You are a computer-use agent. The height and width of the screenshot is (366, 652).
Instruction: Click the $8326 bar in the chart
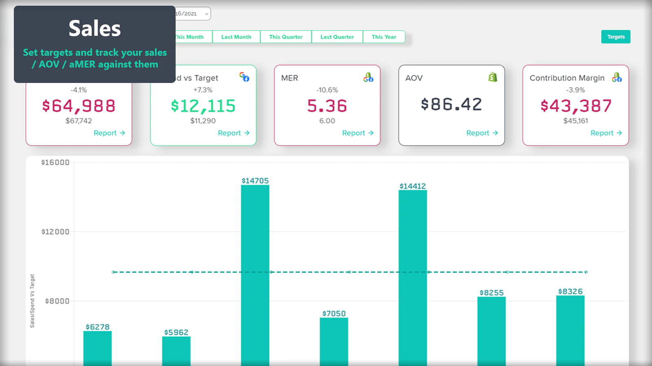(570, 329)
